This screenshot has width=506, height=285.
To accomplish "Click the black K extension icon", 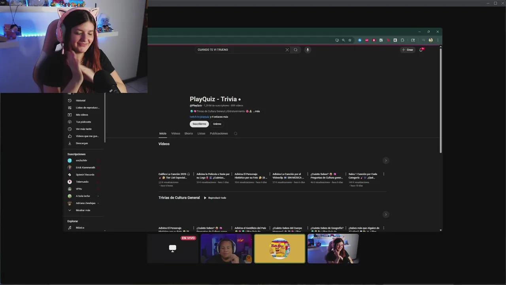I will [x=395, y=40].
